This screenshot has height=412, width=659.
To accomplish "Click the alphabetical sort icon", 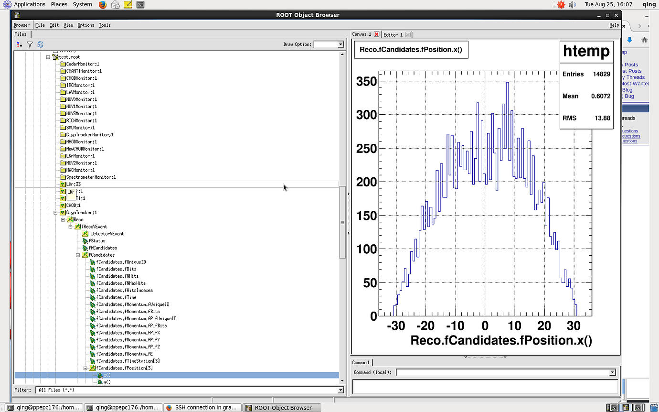I will (19, 44).
